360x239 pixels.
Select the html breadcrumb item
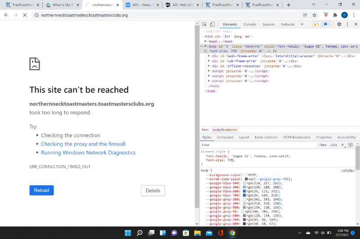coord(205,130)
